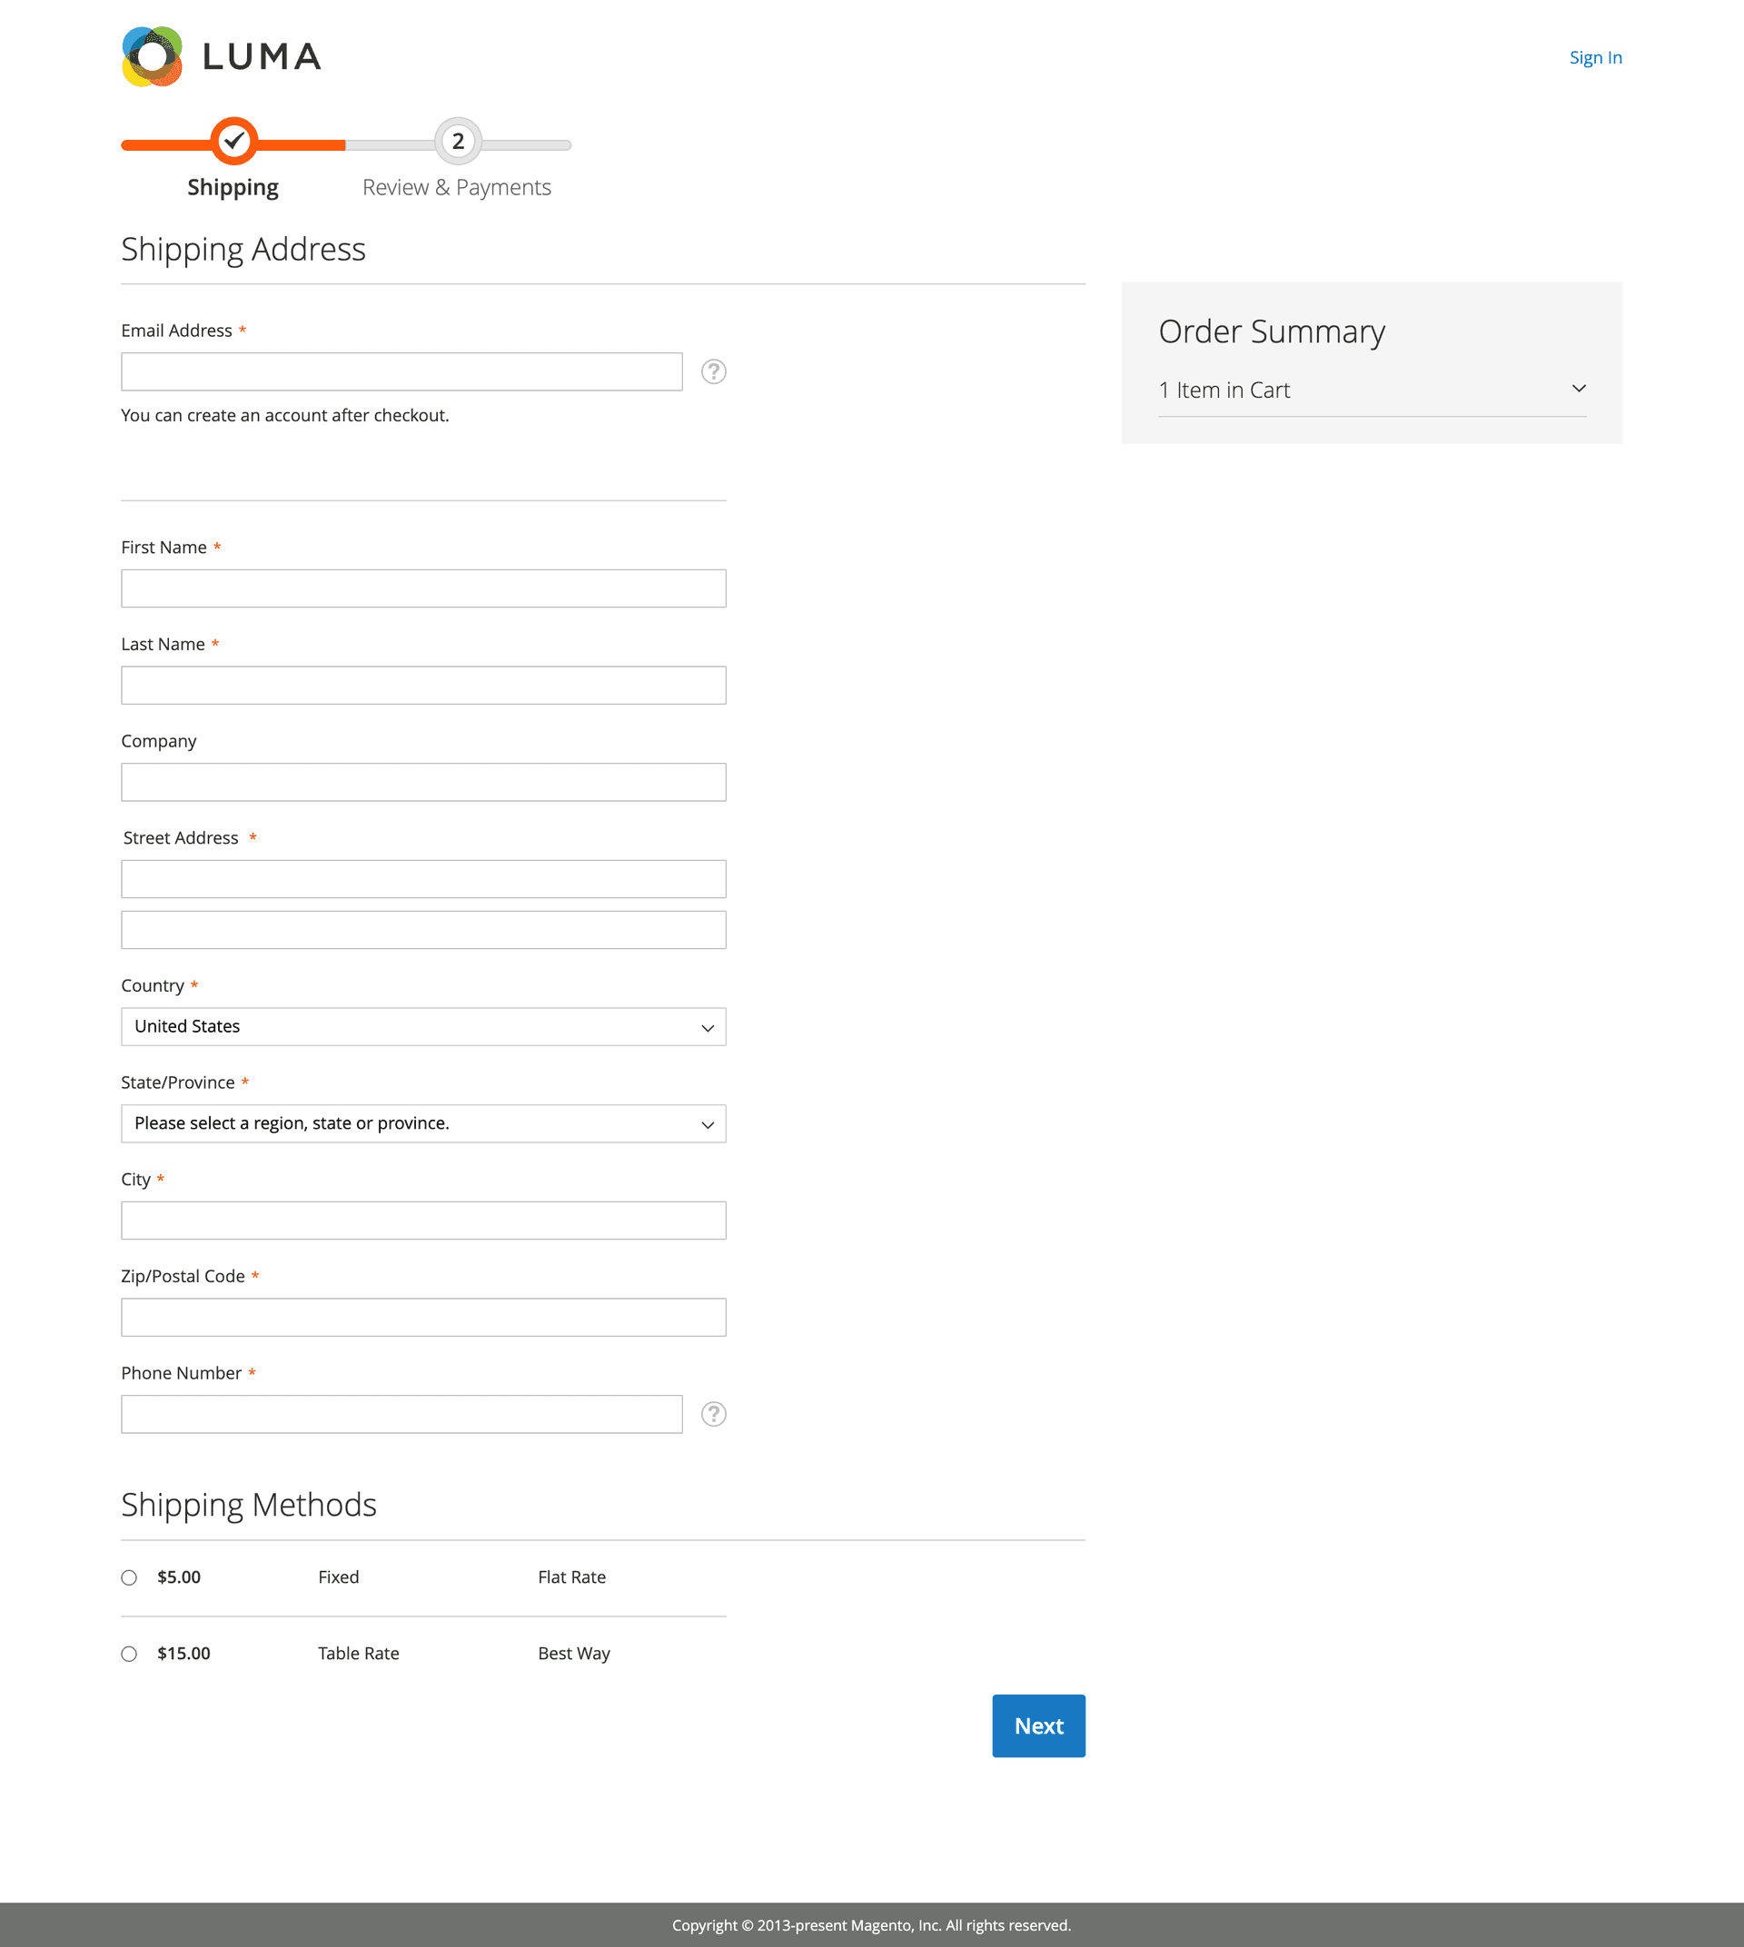1744x1947 pixels.
Task: Click the Luma logo icon
Action: tap(154, 57)
